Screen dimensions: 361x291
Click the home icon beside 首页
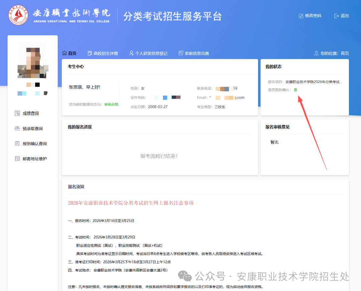click(x=65, y=53)
